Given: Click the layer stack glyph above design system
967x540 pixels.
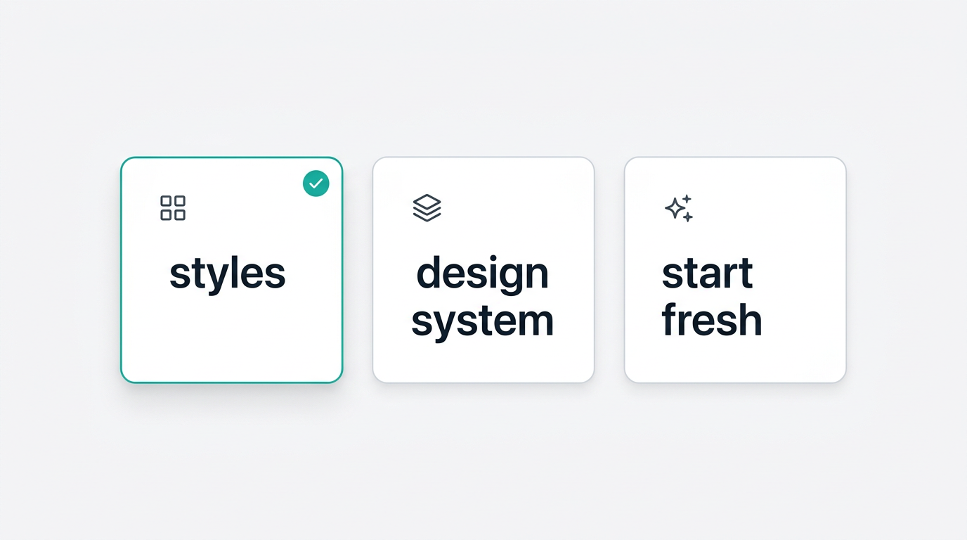Looking at the screenshot, I should [x=427, y=207].
